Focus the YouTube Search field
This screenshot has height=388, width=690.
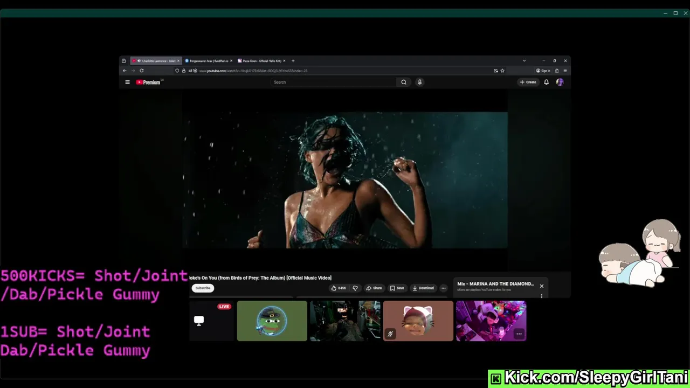tap(334, 82)
